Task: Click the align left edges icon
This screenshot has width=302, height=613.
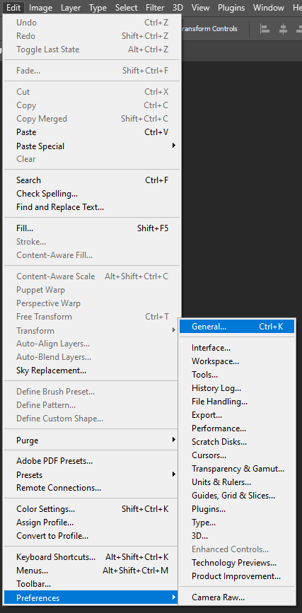Action: tap(265, 29)
